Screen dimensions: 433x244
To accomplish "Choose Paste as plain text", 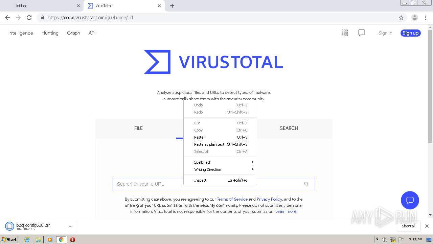I will point(220,144).
